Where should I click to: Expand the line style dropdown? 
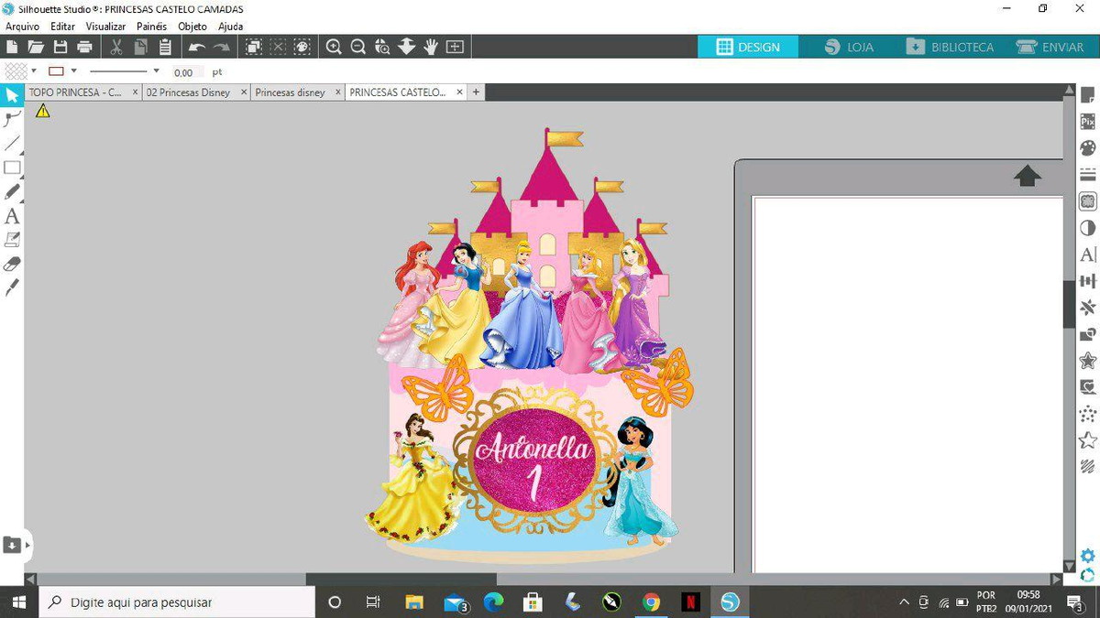(156, 71)
